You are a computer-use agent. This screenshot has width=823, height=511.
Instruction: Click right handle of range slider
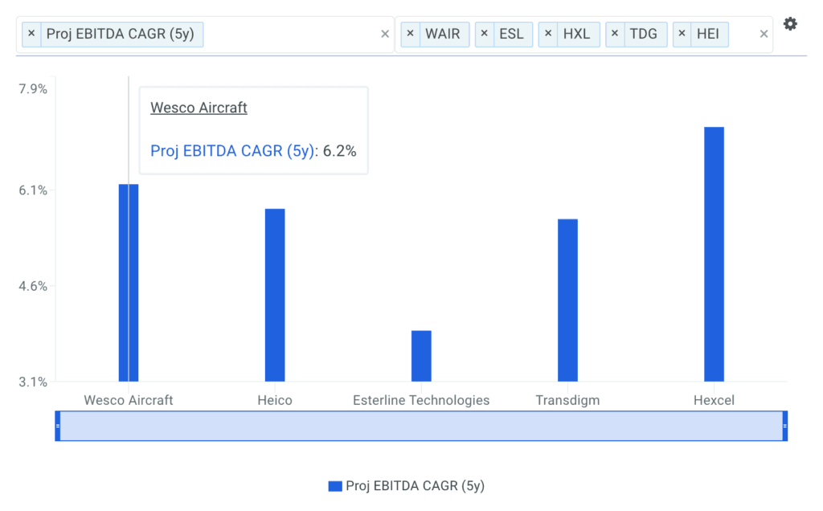pyautogui.click(x=784, y=426)
